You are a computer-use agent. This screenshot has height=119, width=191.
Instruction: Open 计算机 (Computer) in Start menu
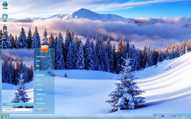pos(39,85)
